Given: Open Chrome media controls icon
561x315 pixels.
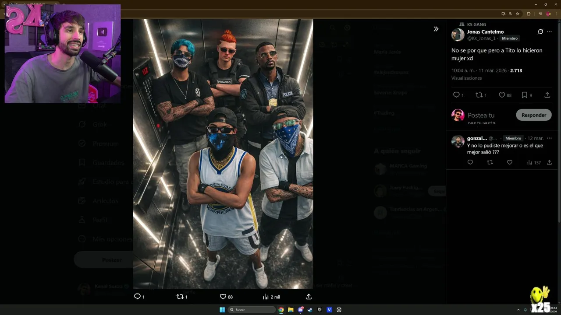Looking at the screenshot, I should (x=540, y=14).
